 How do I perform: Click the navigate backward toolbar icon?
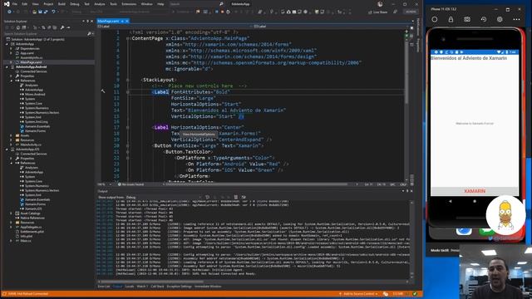tap(9, 12)
